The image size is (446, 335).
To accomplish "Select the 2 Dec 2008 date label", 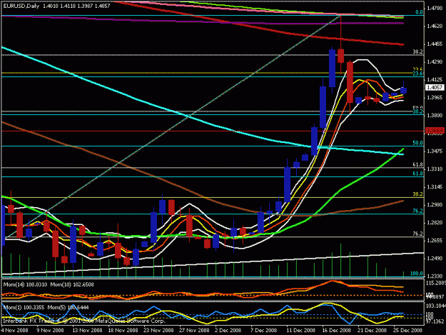I will click(x=228, y=330).
